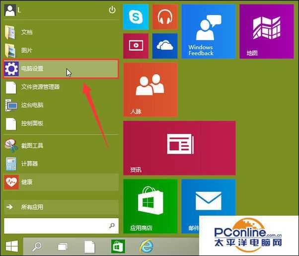This screenshot has width=299, height=256.
Task: Open Task View on taskbar
Action: [x=63, y=247]
